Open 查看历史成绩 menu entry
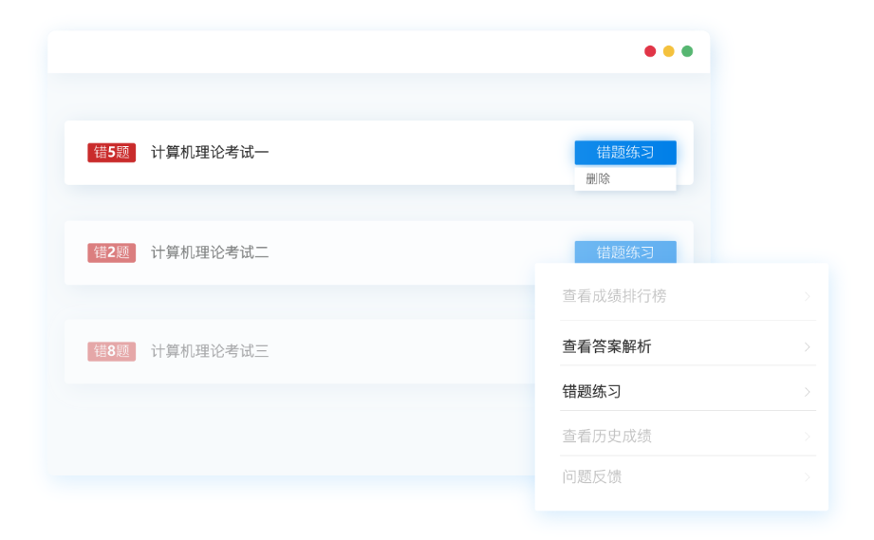 pos(606,437)
